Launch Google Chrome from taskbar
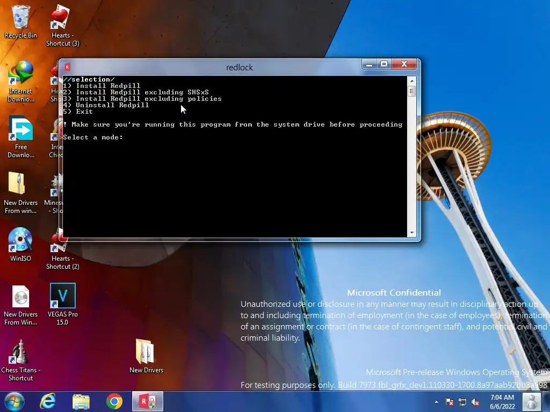The image size is (550, 412). coord(114,401)
